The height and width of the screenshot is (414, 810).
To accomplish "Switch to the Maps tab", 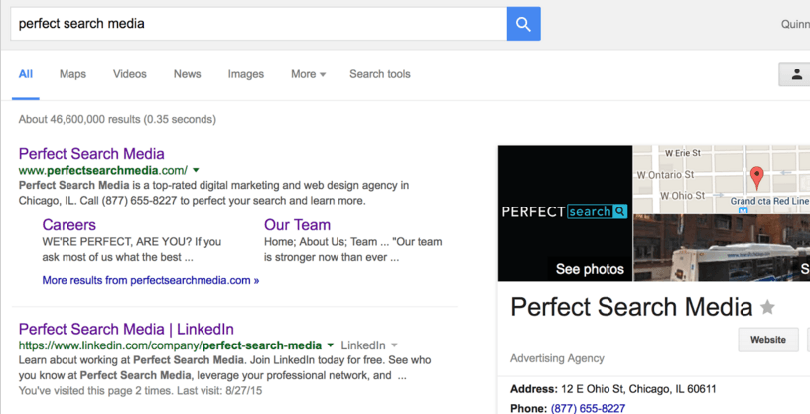I will tap(72, 74).
